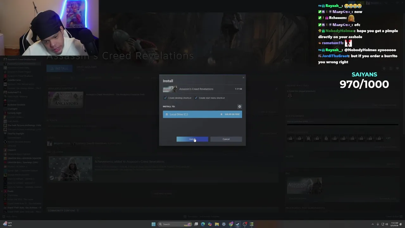Switch to Steam on the taskbar
Viewport: 405px width, 228px height.
238,224
